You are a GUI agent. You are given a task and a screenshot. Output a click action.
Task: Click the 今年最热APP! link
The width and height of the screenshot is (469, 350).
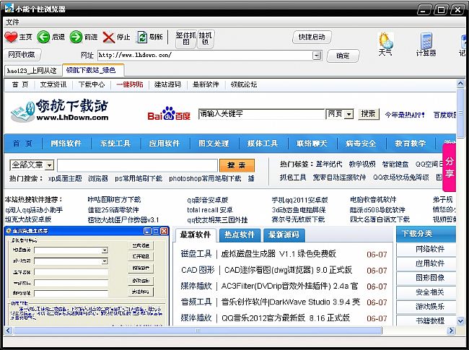[x=405, y=115]
